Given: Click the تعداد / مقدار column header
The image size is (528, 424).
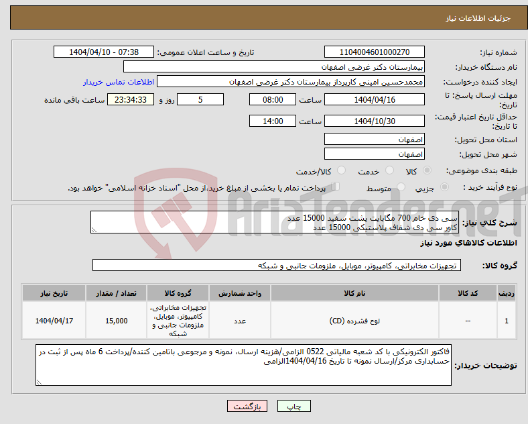Looking at the screenshot, I should click(x=116, y=293).
